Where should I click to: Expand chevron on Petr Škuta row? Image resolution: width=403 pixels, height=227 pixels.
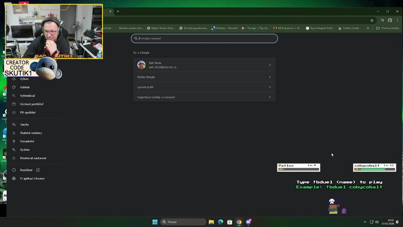point(270,65)
